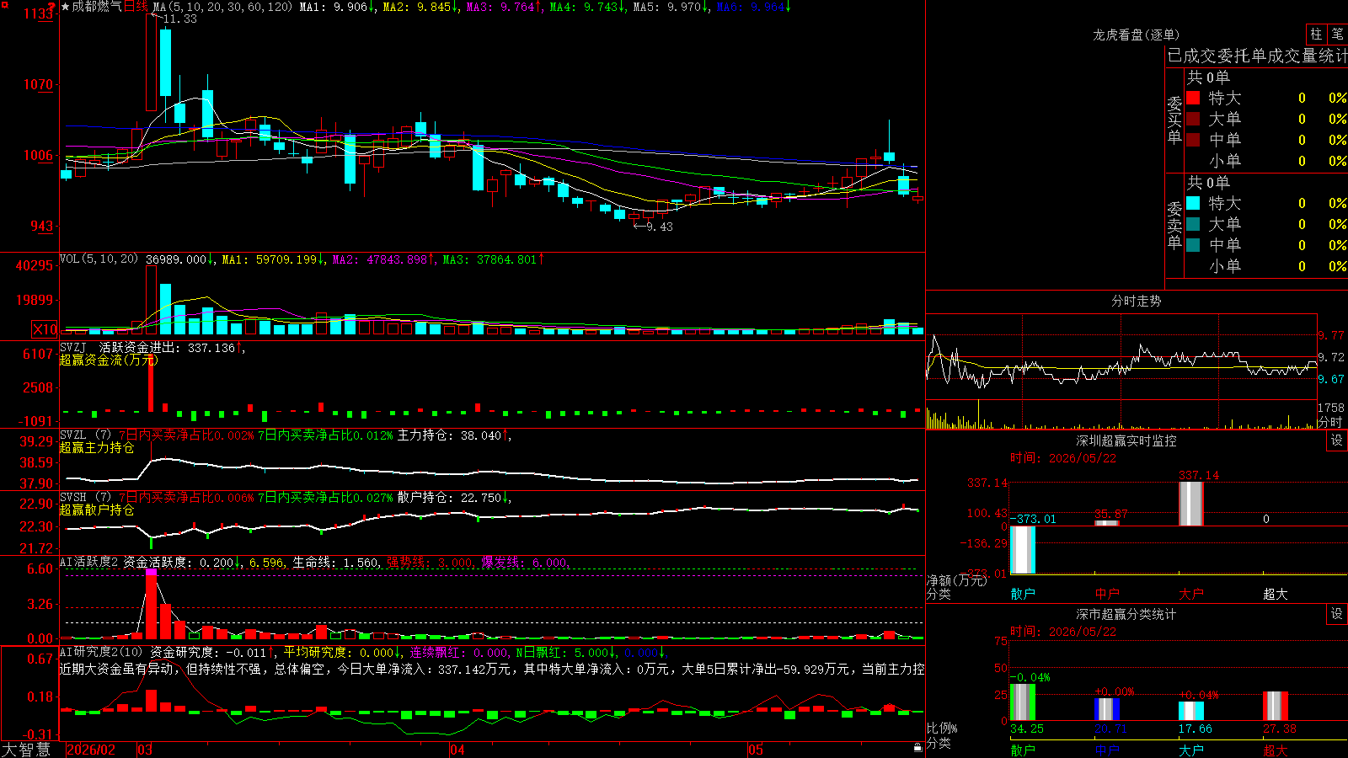This screenshot has width=1348, height=758.
Task: Click the 9.77 intraday price label
Action: point(1331,335)
